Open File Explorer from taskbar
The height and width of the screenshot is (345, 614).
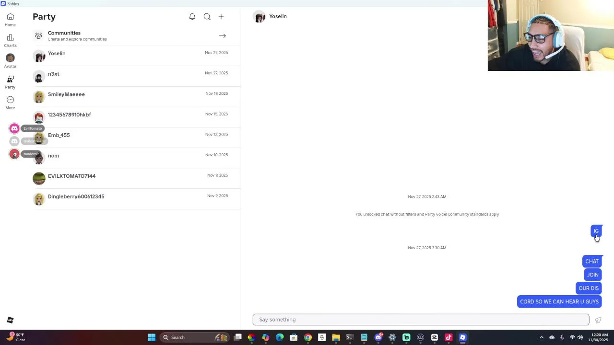coord(336,337)
